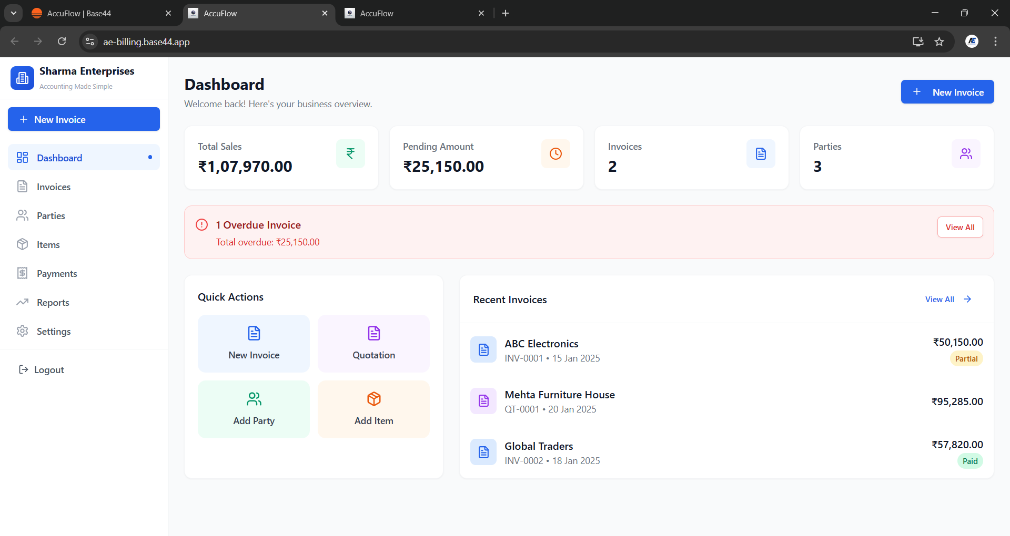This screenshot has width=1010, height=536.
Task: Open a new browser tab with plus icon
Action: (x=506, y=13)
